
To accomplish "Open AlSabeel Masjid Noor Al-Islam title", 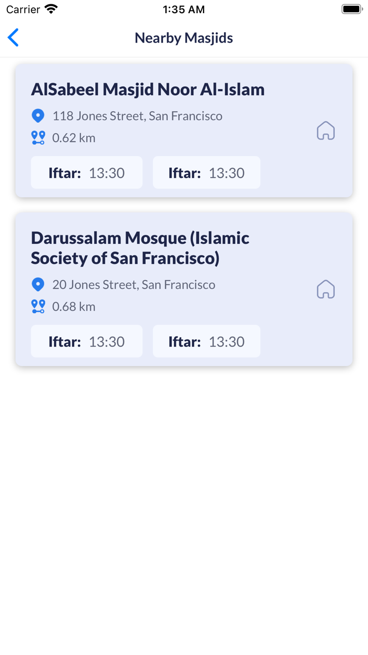I will pyautogui.click(x=148, y=90).
